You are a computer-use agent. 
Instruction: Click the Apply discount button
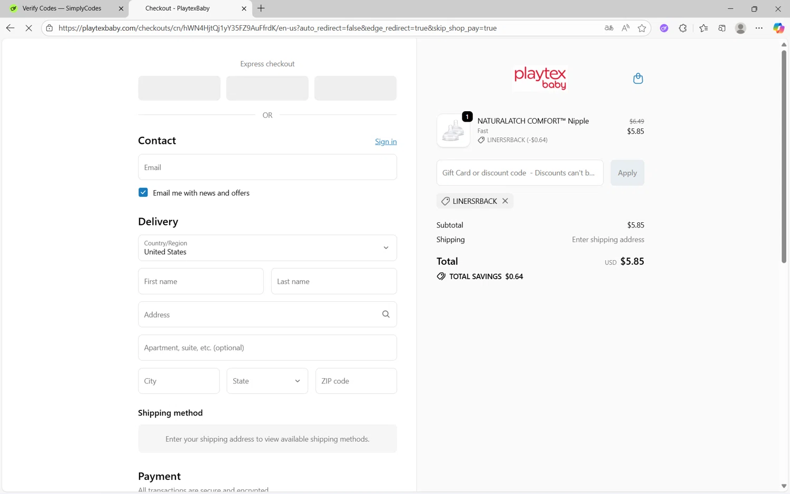tap(627, 173)
